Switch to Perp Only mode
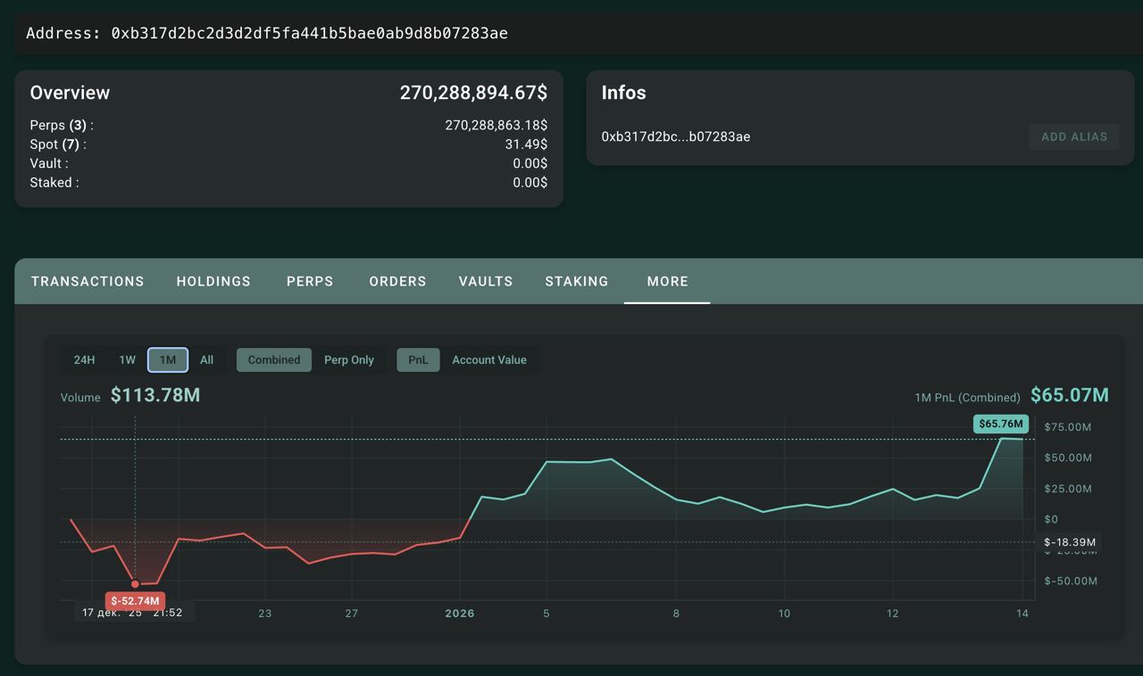The width and height of the screenshot is (1143, 676). [349, 360]
